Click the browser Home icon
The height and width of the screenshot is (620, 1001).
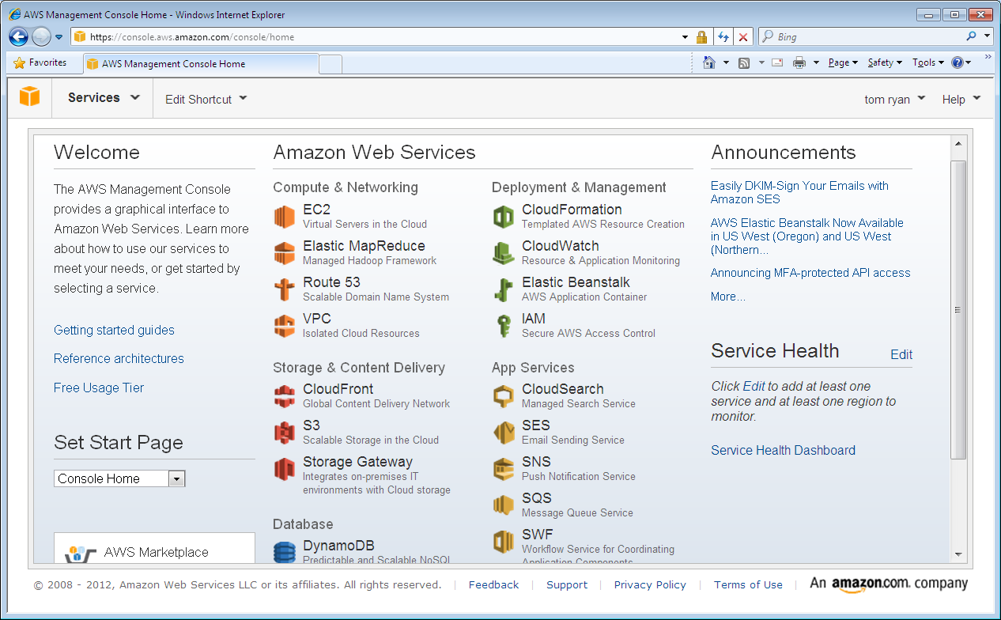coord(709,62)
